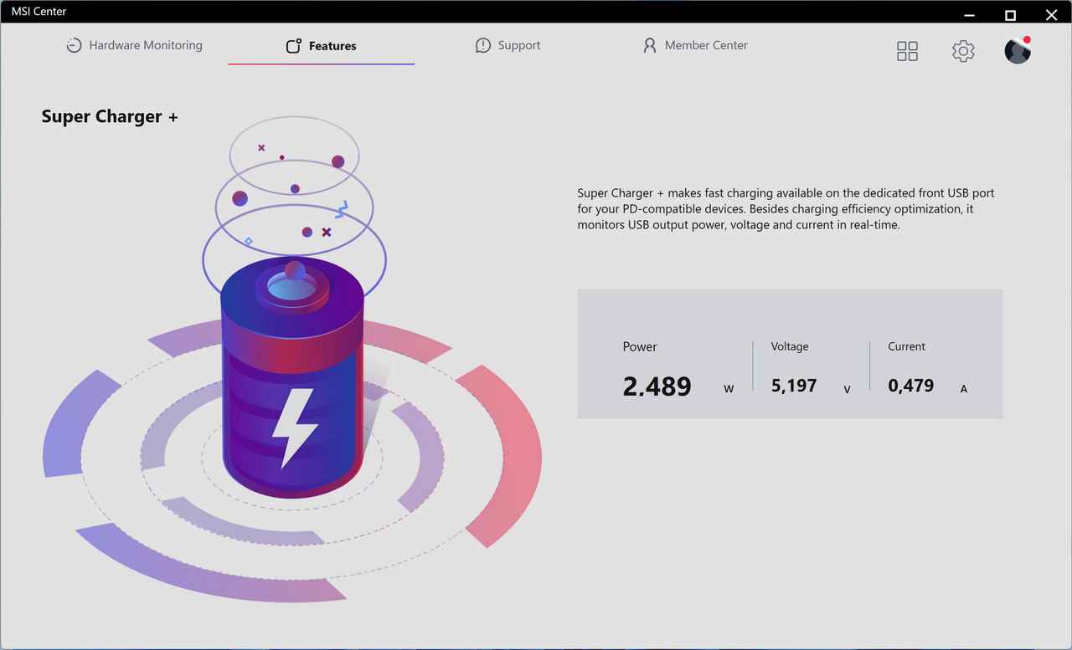Screen dimensions: 1072x650
Task: Open the feature sets grid icon
Action: pyautogui.click(x=907, y=51)
